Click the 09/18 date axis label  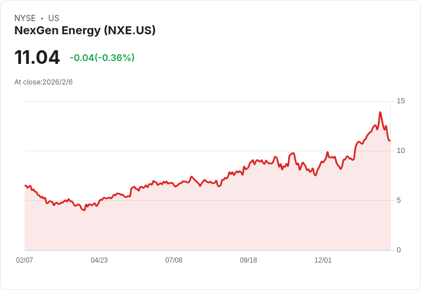click(x=248, y=260)
